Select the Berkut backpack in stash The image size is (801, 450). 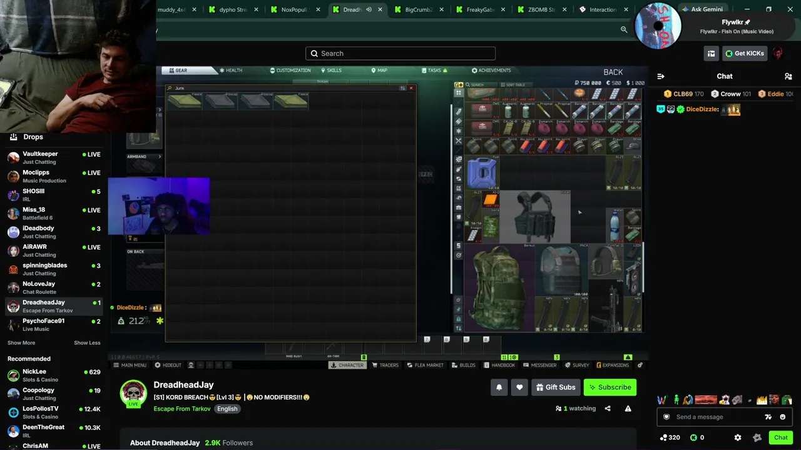[x=500, y=287]
